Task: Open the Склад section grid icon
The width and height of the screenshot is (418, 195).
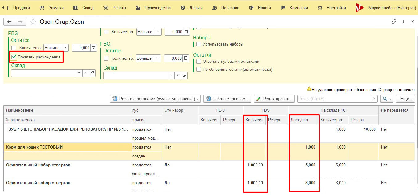Action: [83, 8]
